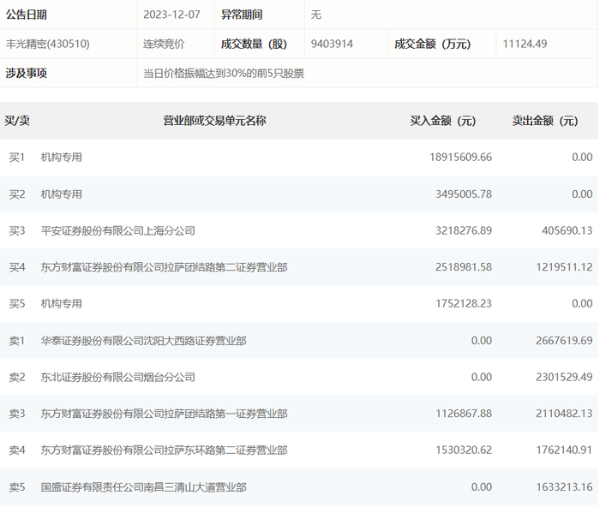Select 机构专用 in the 买1 row
Image resolution: width=600 pixels, height=507 pixels.
click(62, 157)
